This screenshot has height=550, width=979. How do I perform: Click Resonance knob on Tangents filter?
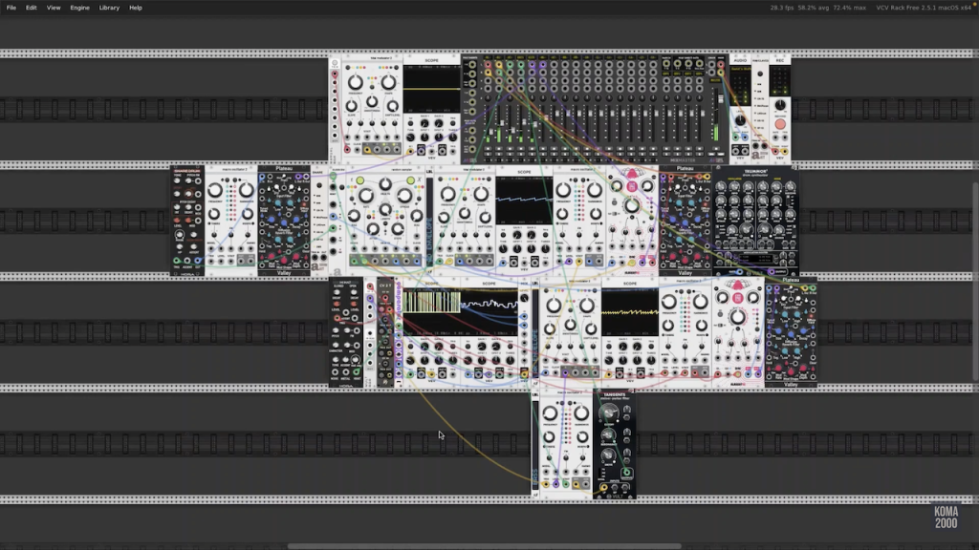click(609, 434)
